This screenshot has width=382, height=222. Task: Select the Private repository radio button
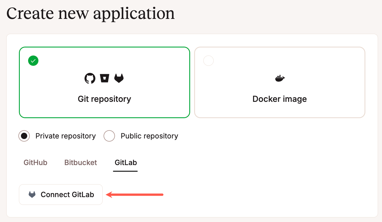pyautogui.click(x=24, y=136)
